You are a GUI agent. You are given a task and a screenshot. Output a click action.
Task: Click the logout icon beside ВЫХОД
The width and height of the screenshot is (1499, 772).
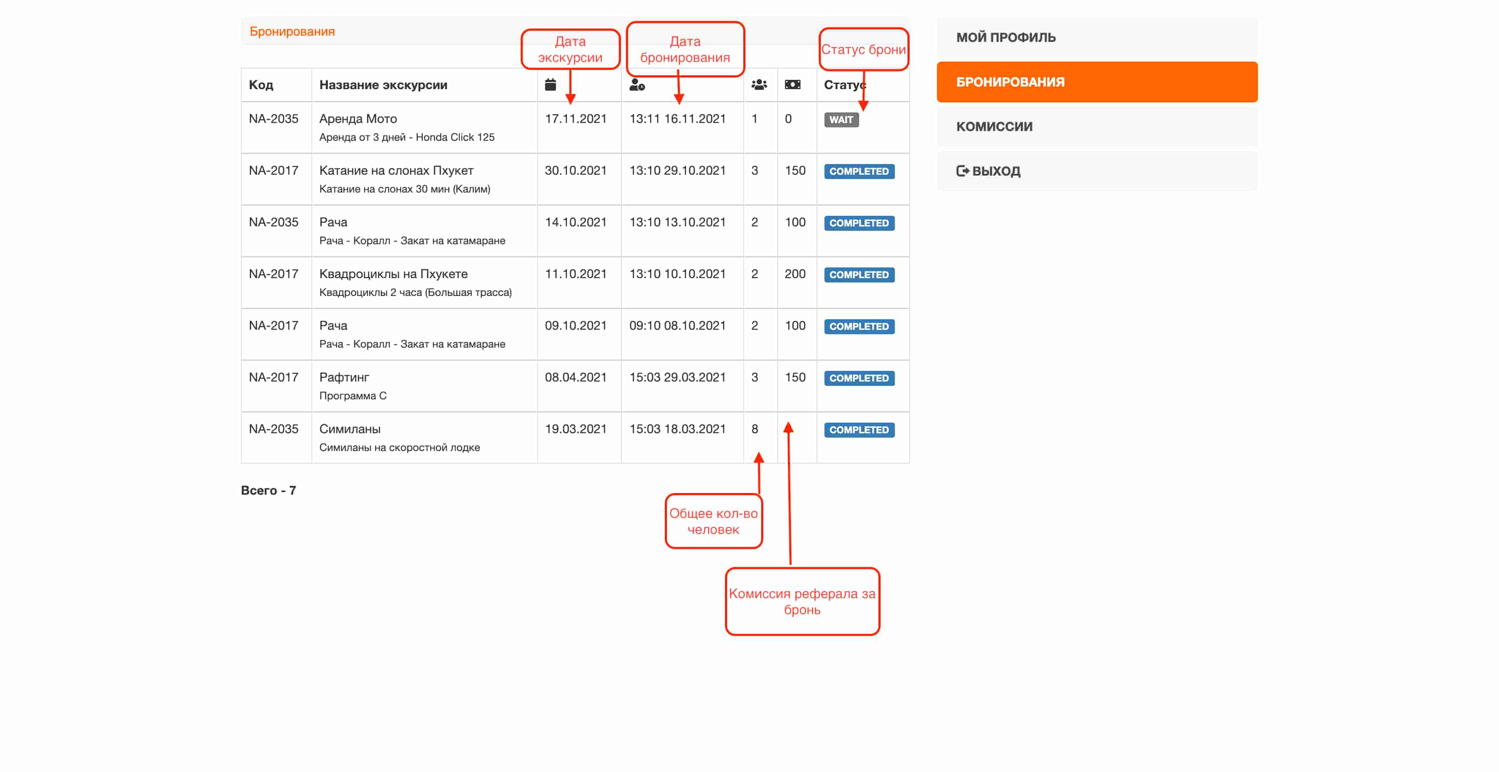(962, 171)
